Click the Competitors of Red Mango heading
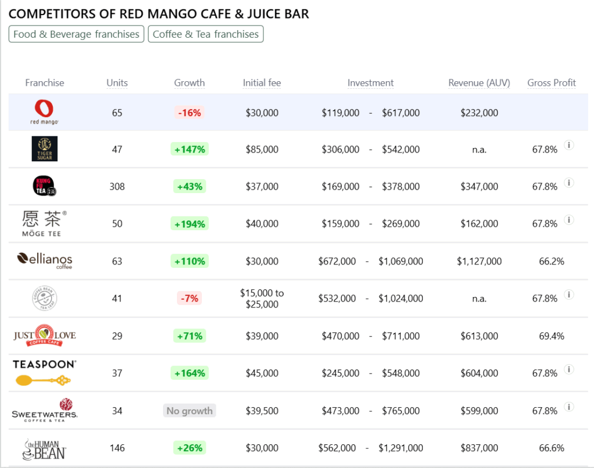 [159, 14]
